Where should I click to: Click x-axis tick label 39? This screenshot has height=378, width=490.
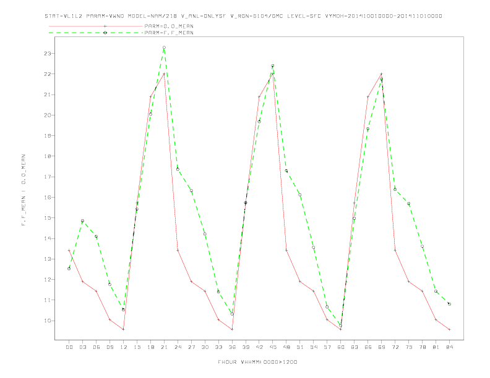tap(246, 347)
